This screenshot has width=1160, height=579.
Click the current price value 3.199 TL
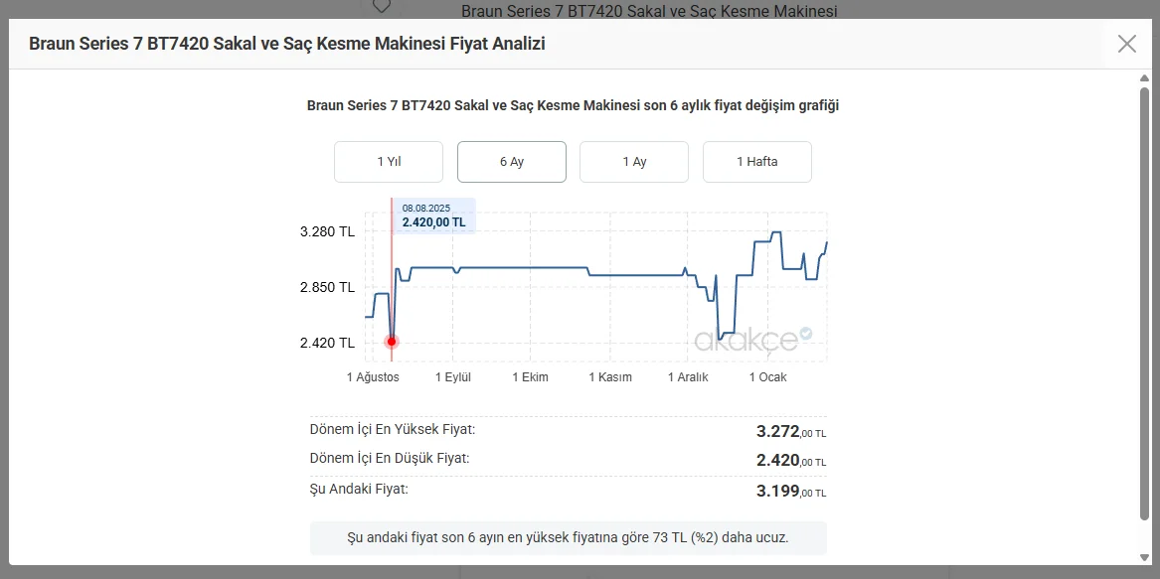[790, 491]
